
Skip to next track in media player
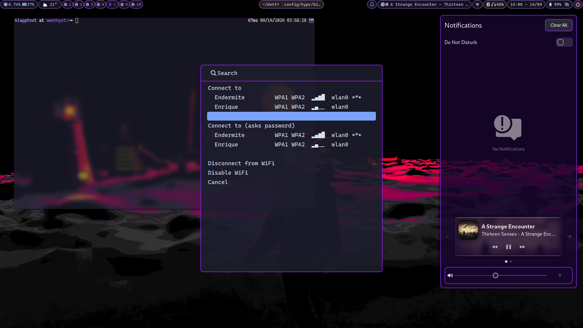522,247
